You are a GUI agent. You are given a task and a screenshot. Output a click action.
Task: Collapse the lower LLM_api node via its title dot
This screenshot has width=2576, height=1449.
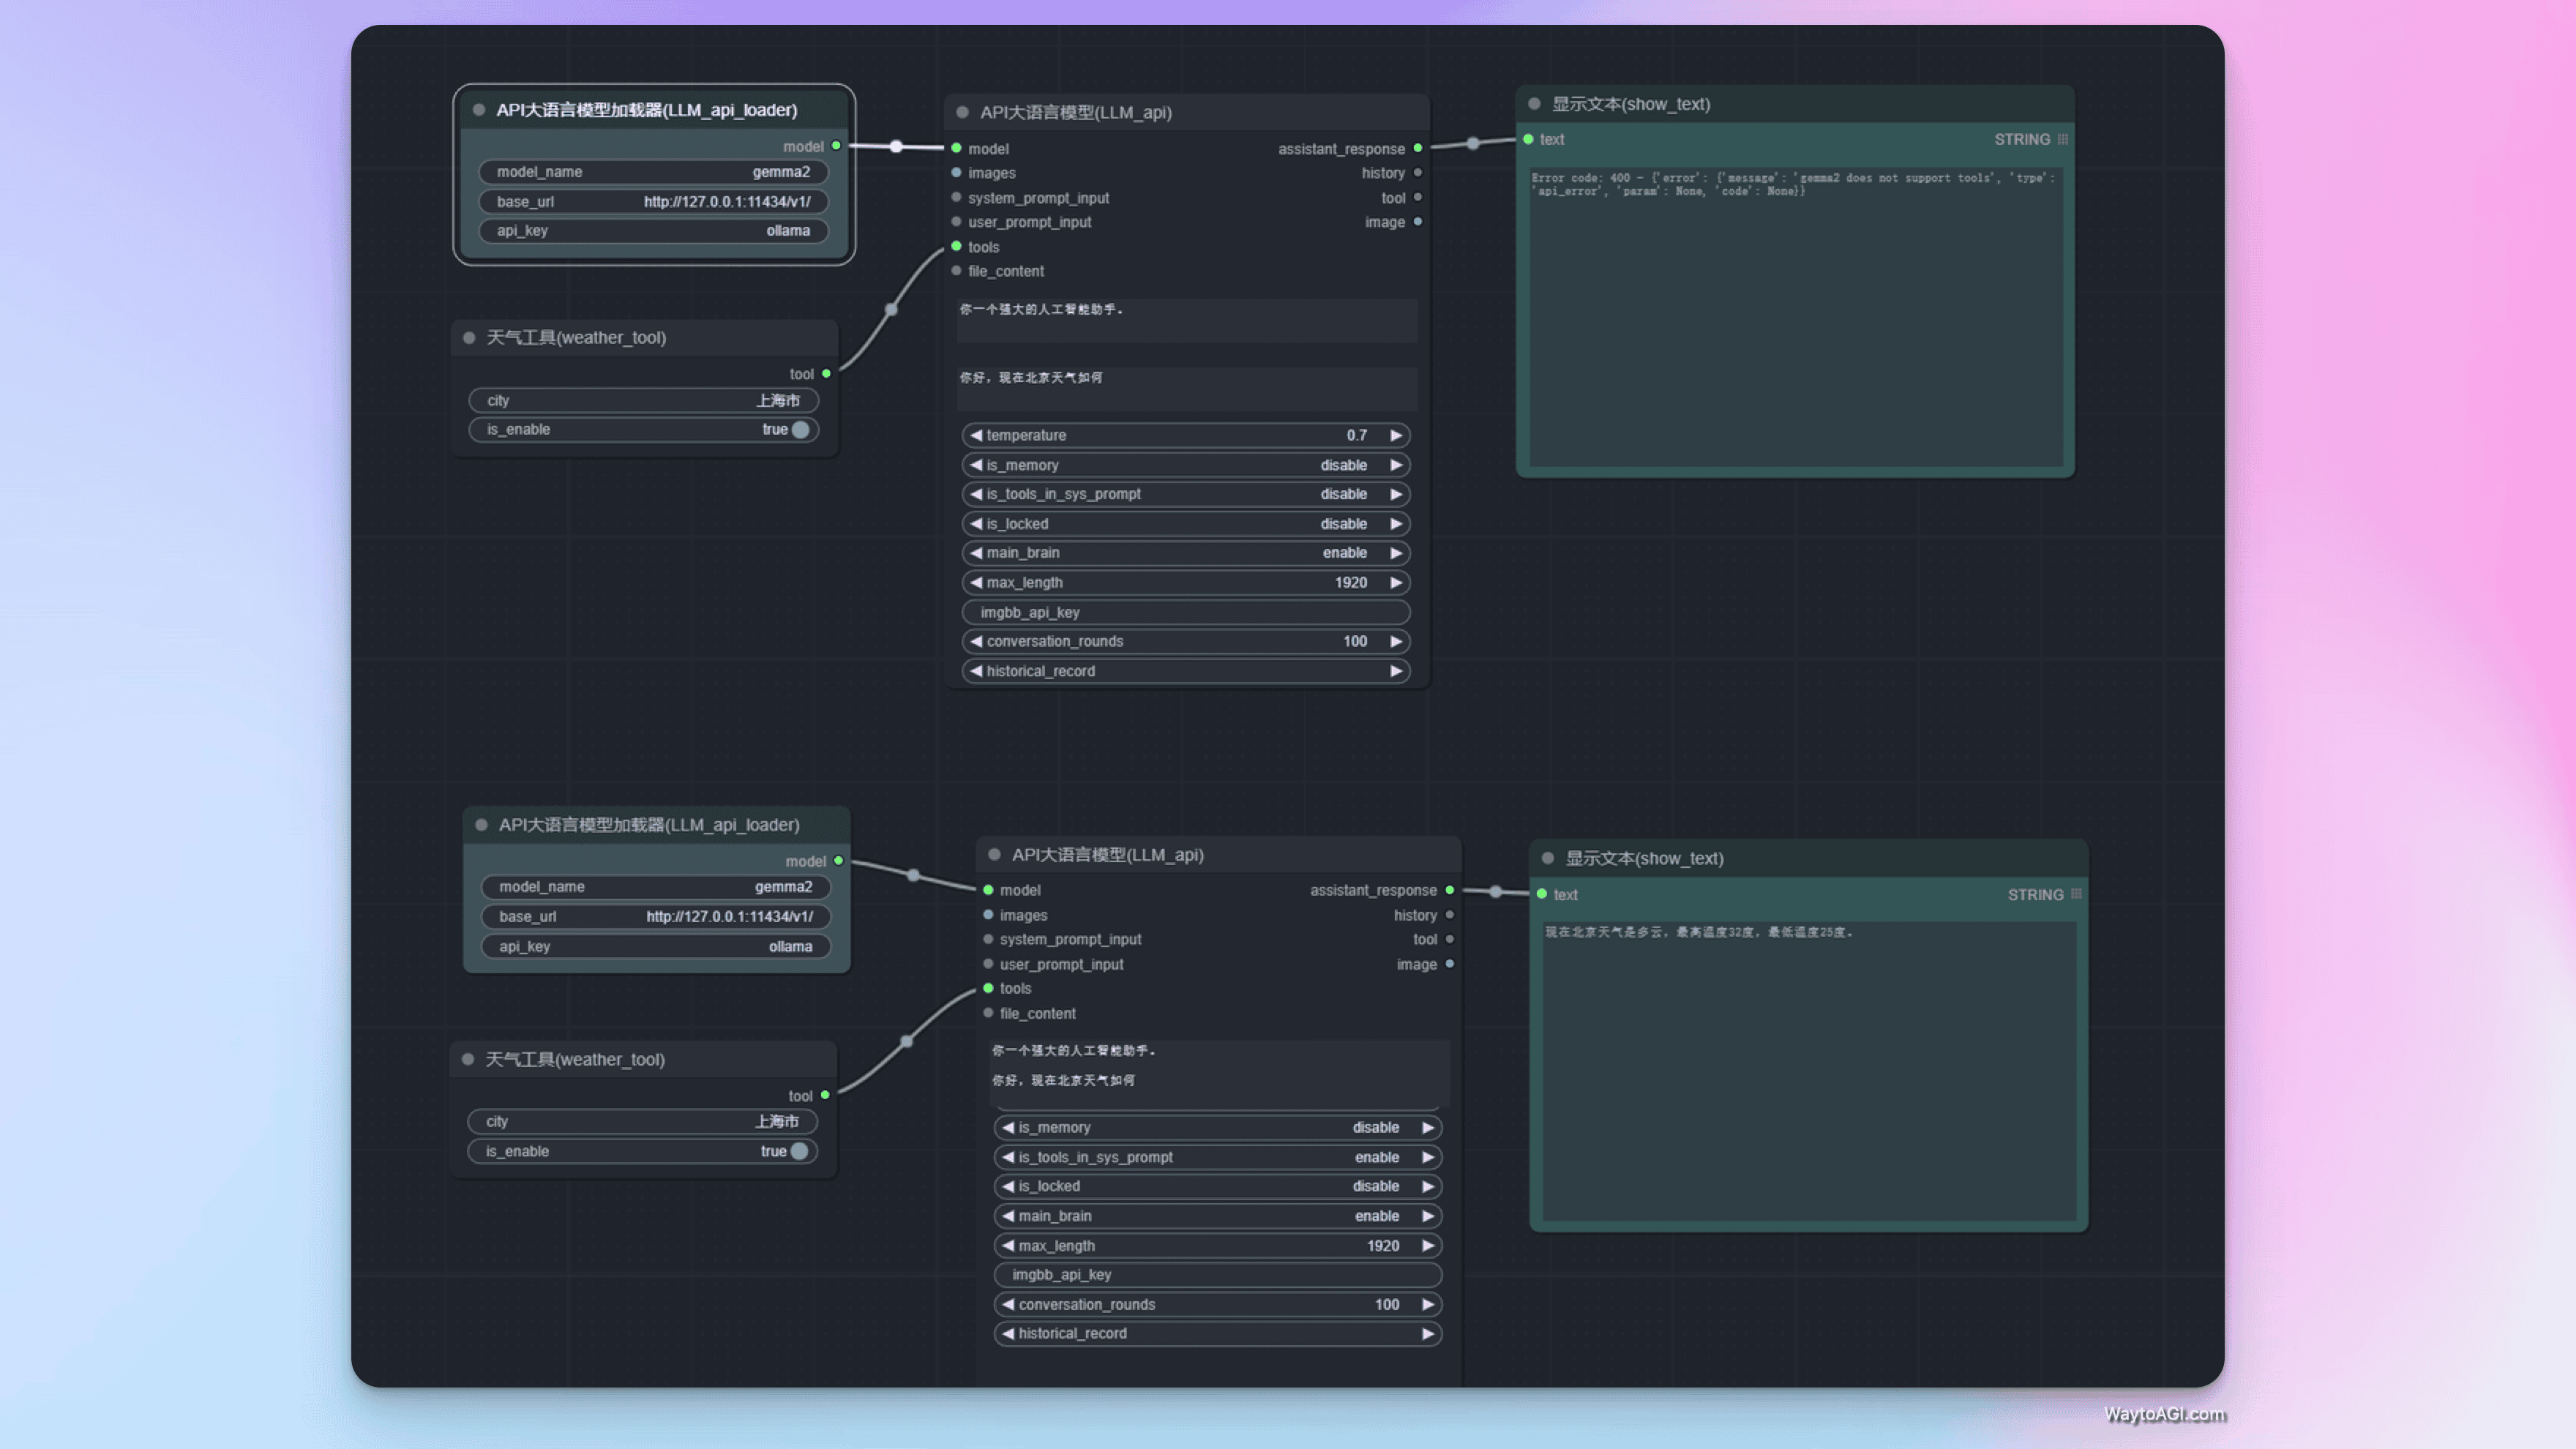(x=994, y=855)
